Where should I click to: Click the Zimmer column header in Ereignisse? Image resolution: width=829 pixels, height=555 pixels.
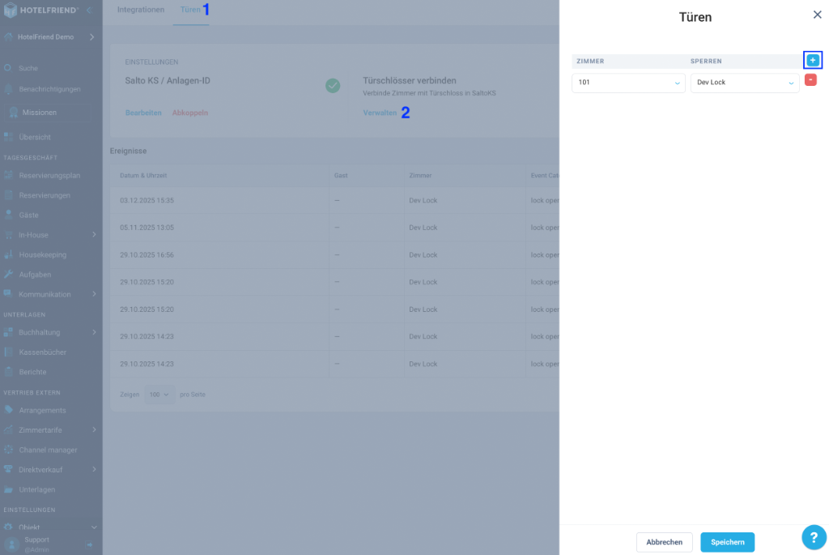[x=420, y=175]
